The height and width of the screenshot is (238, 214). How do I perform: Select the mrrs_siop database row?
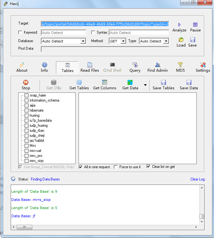[x=36, y=161]
